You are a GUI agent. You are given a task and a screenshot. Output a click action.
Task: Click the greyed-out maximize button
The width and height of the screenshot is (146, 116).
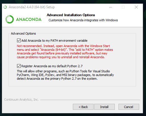tap(123, 7)
